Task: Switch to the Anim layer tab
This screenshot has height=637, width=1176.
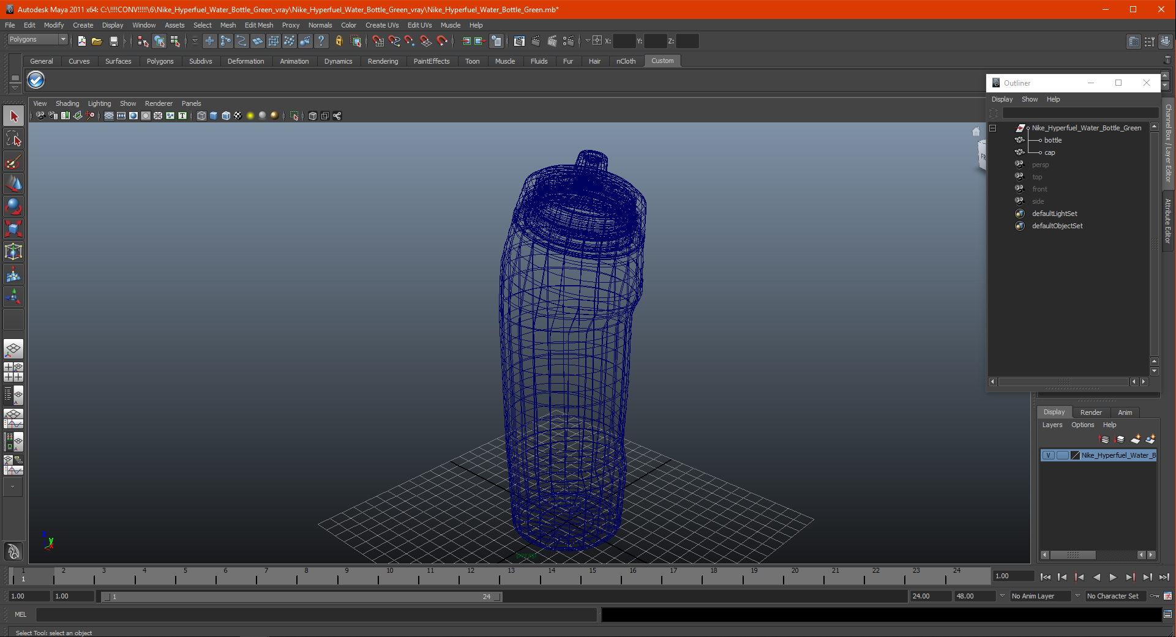Action: point(1125,412)
